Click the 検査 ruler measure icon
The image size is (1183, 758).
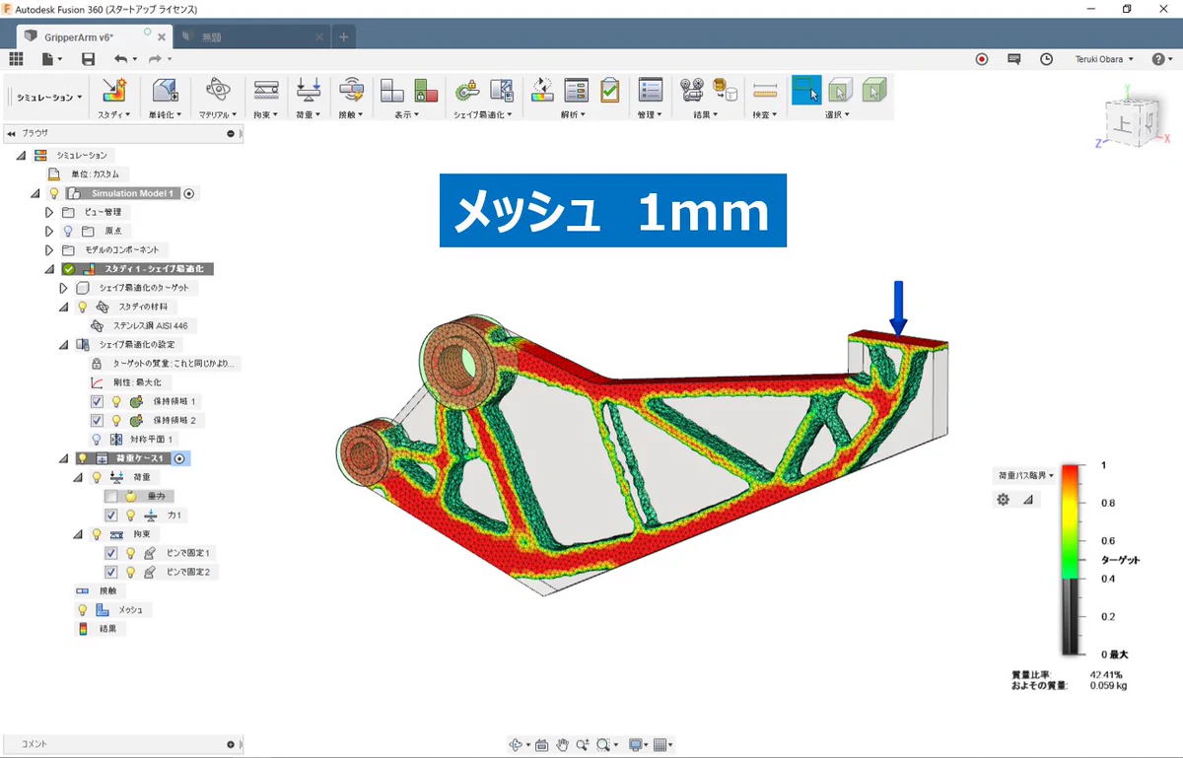tap(765, 92)
